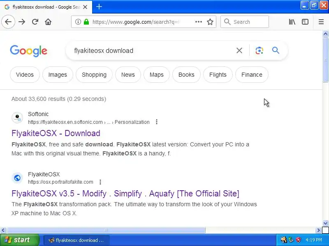Open the Library icon in toolbar
The width and height of the screenshot is (329, 246).
click(x=292, y=22)
